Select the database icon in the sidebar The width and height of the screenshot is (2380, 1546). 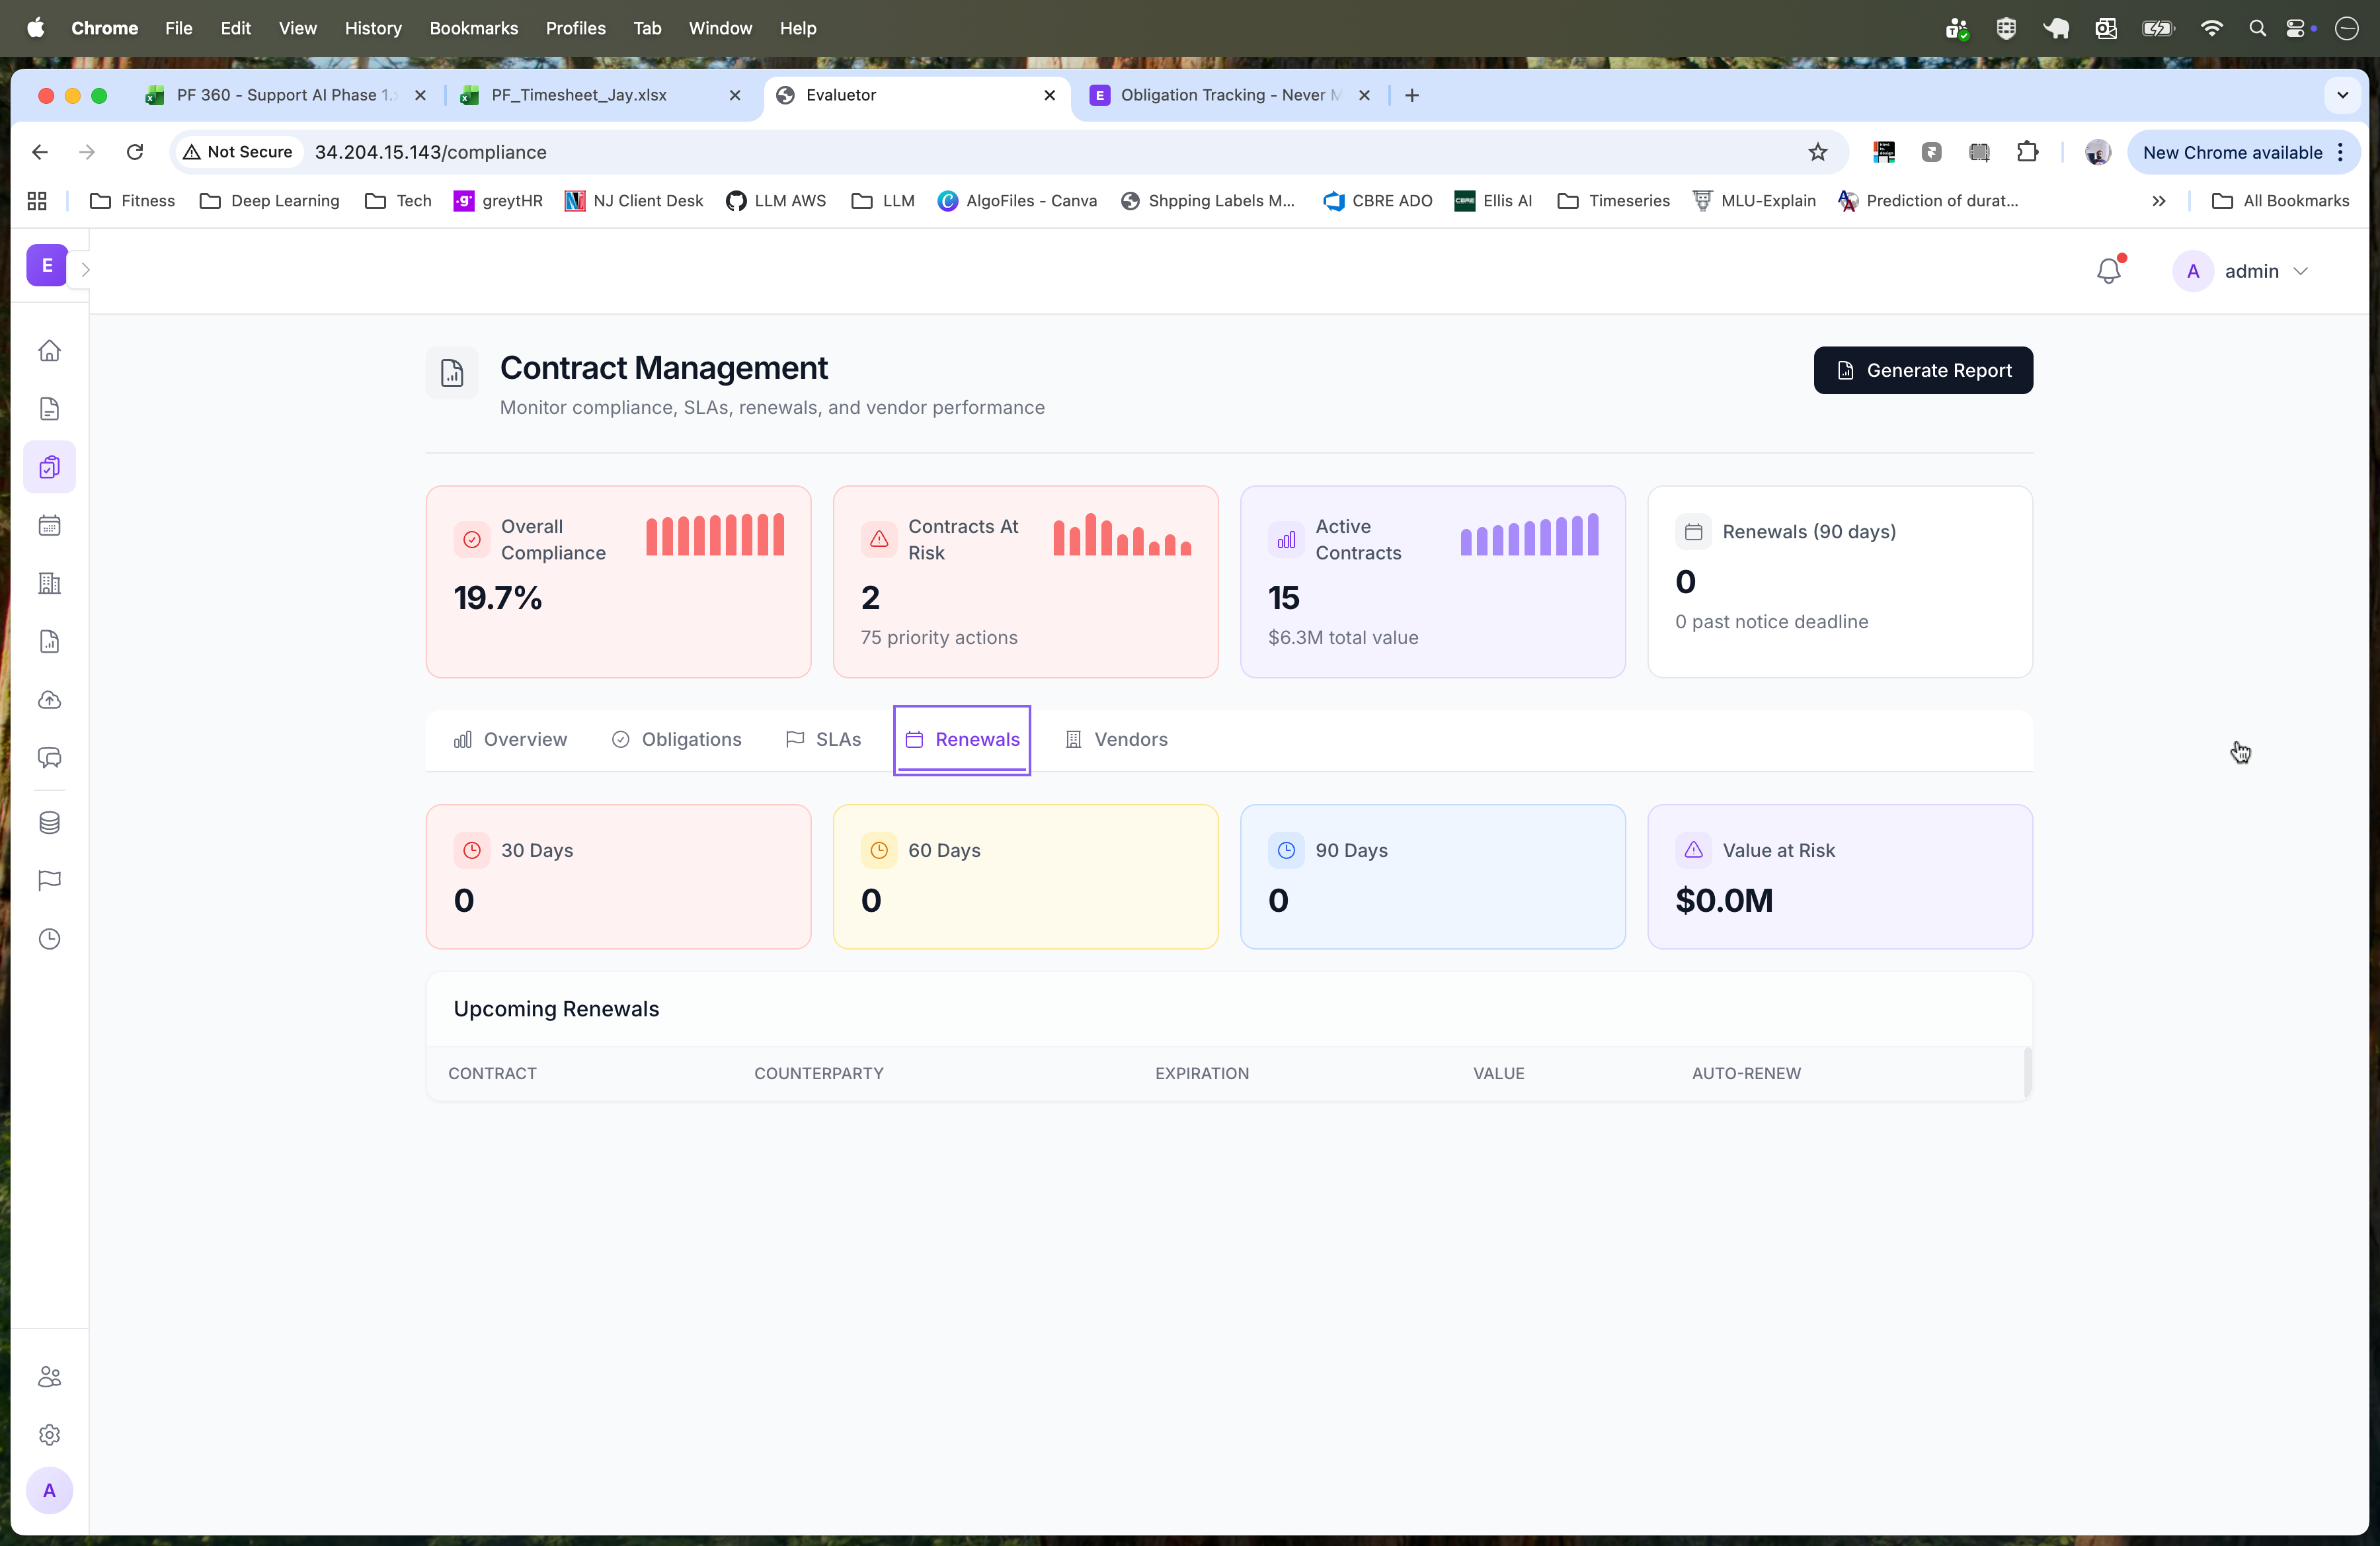pos(49,823)
